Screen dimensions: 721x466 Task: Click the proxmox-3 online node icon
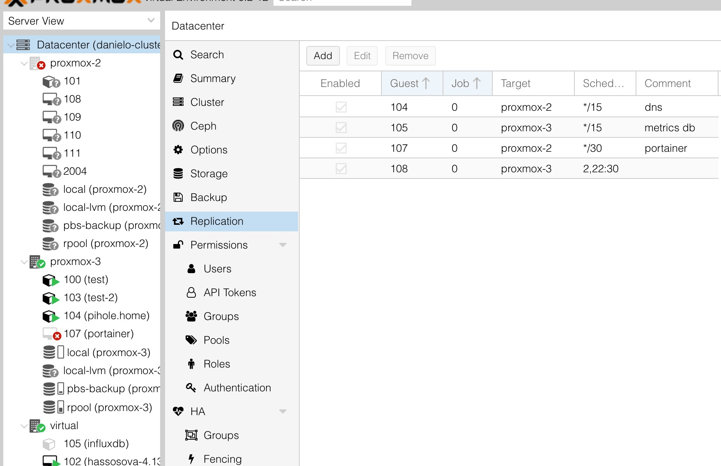pos(37,262)
